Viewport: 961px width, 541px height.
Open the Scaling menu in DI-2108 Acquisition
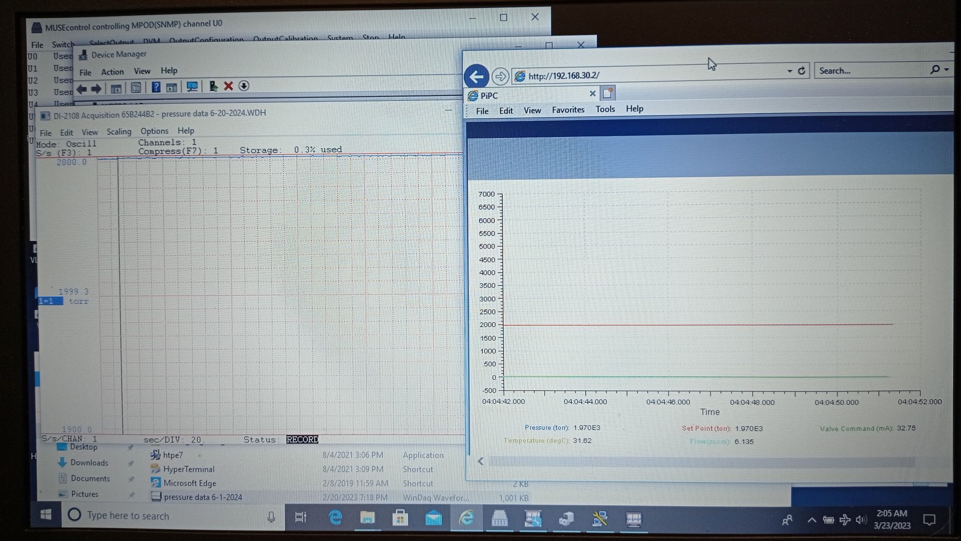[x=119, y=132]
